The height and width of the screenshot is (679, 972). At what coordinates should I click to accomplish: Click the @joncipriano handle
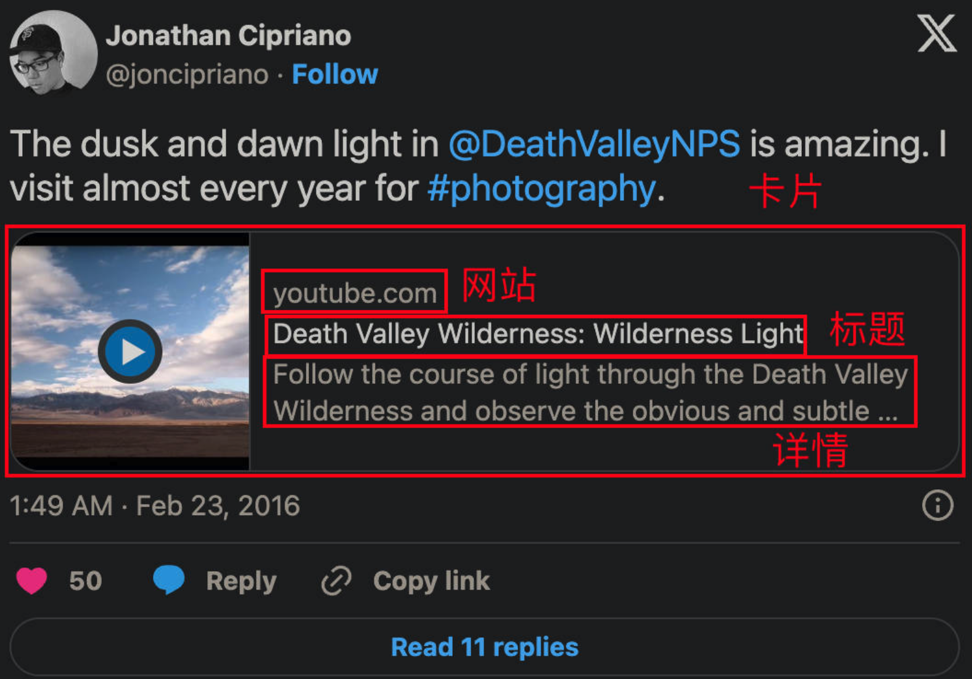[x=187, y=75]
